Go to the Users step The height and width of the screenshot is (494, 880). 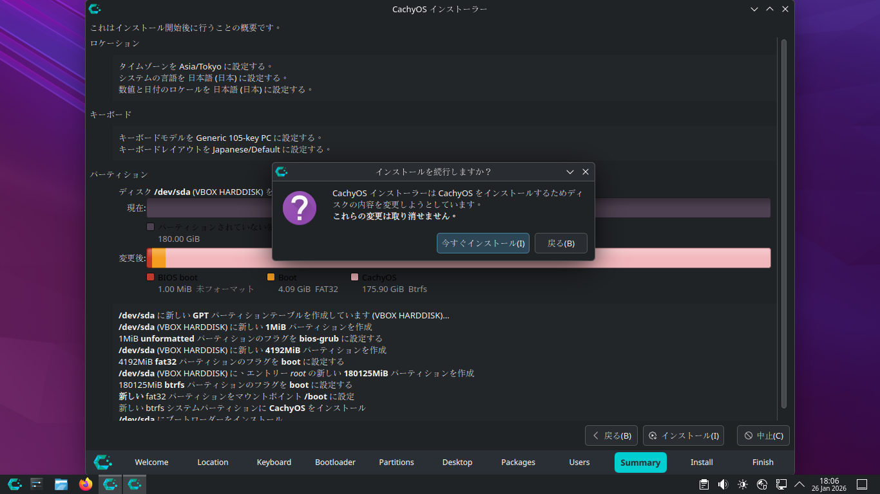(x=579, y=462)
